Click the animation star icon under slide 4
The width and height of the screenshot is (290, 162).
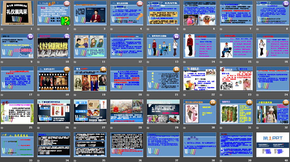[x=112, y=29]
